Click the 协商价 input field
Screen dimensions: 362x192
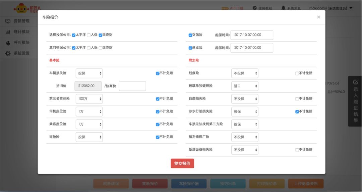pyautogui.click(x=132, y=86)
